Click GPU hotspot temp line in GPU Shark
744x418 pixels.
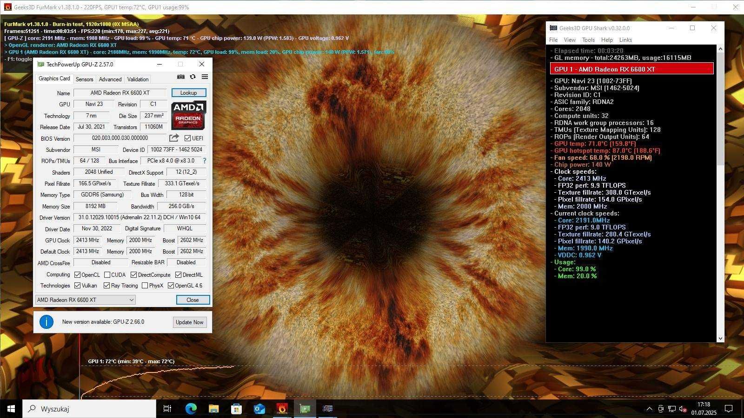coord(607,150)
